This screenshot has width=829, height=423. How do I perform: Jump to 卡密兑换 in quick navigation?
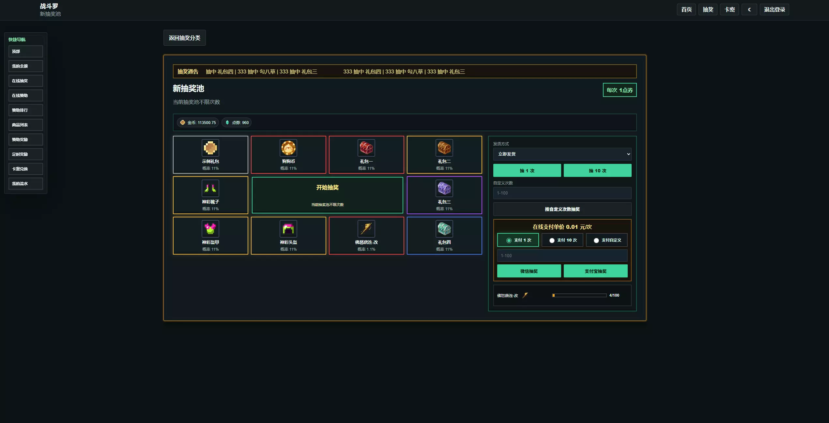(x=26, y=169)
